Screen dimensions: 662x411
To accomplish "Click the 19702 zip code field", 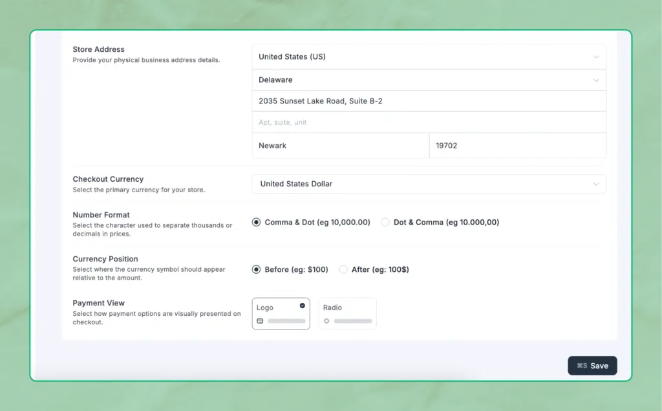I will (x=517, y=146).
